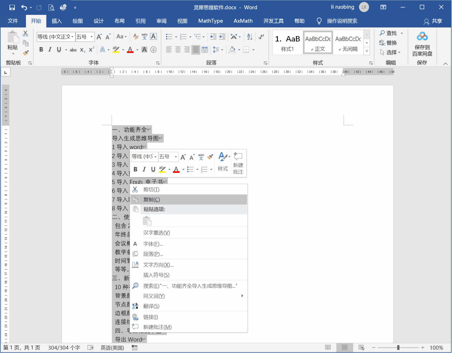Viewport: 453px width, 353px height.
Task: Decrease paragraph indent
Action: pos(213,37)
